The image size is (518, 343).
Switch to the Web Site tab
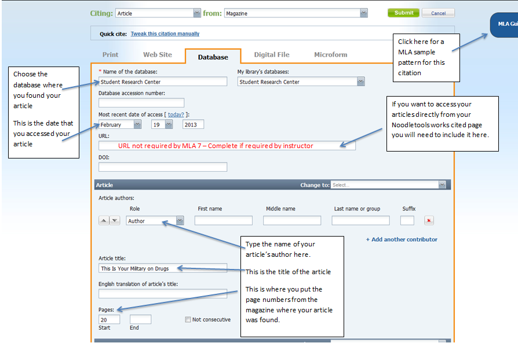click(x=158, y=55)
